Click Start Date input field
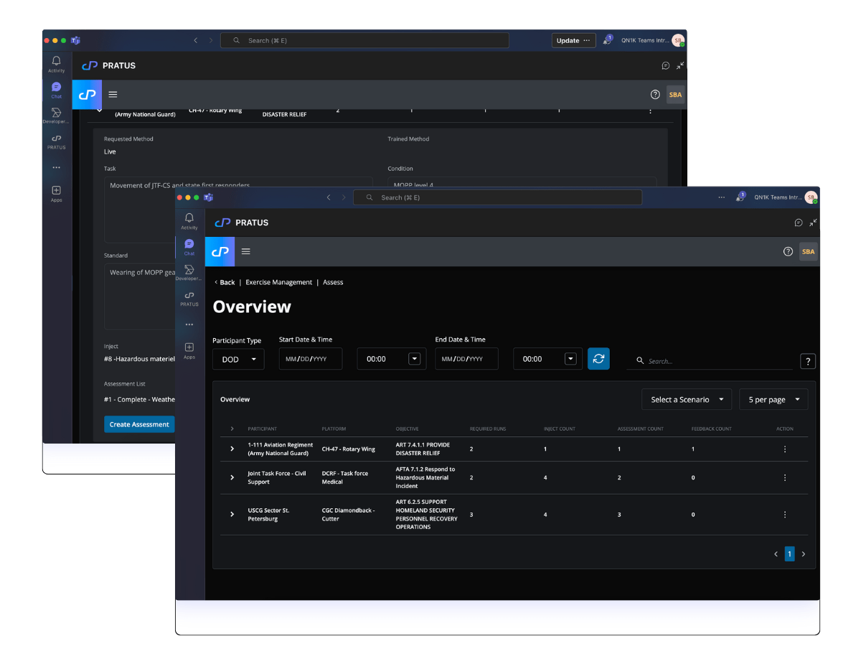 (311, 359)
